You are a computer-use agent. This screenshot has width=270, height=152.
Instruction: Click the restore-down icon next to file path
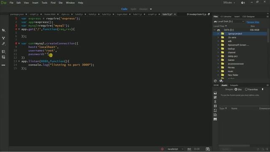click(x=209, y=14)
